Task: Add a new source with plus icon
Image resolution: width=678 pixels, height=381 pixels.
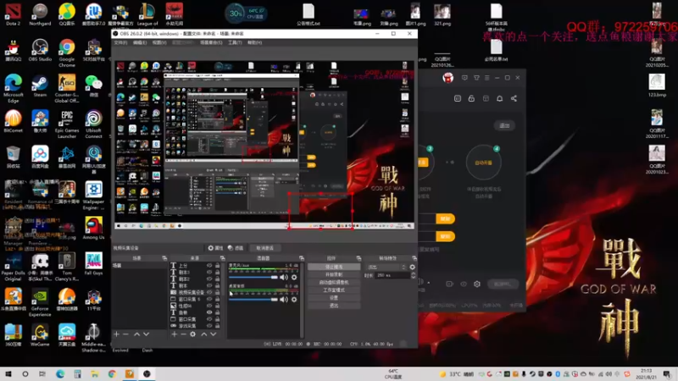Action: pyautogui.click(x=175, y=334)
